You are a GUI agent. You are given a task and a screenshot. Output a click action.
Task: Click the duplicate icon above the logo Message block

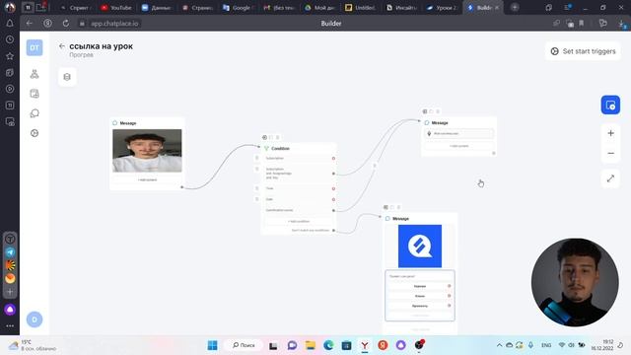point(392,207)
